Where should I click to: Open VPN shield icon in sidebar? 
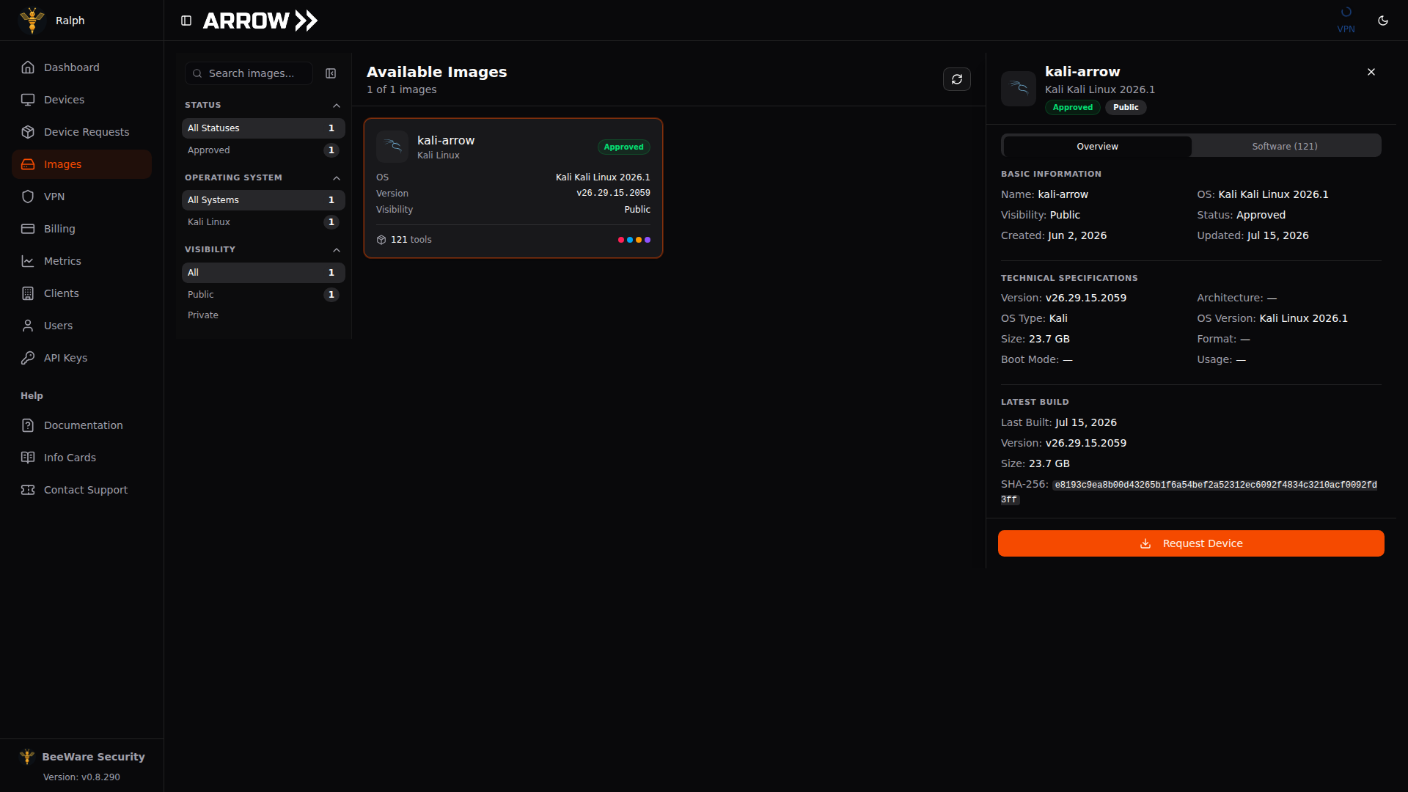click(28, 197)
